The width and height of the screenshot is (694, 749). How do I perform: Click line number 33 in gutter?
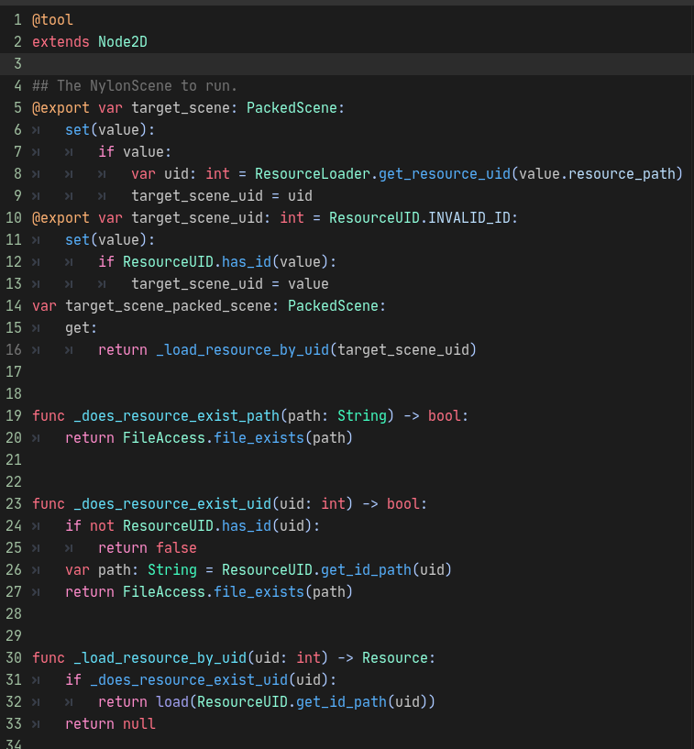(x=14, y=723)
